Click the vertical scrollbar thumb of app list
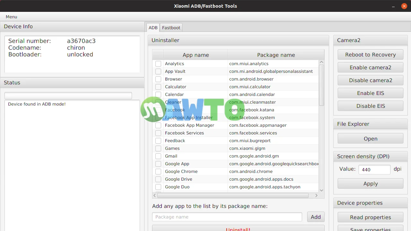This screenshot has width=411, height=231. [321, 85]
